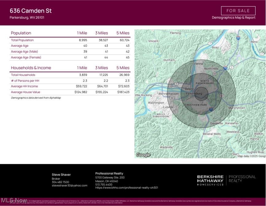The width and height of the screenshot is (266, 206).
Task: Click the Berkshire Hathaway HomeServices logo
Action: (209, 178)
